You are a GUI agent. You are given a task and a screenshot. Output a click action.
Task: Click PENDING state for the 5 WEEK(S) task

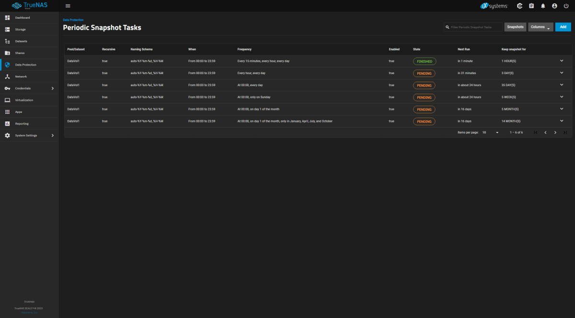click(x=424, y=97)
